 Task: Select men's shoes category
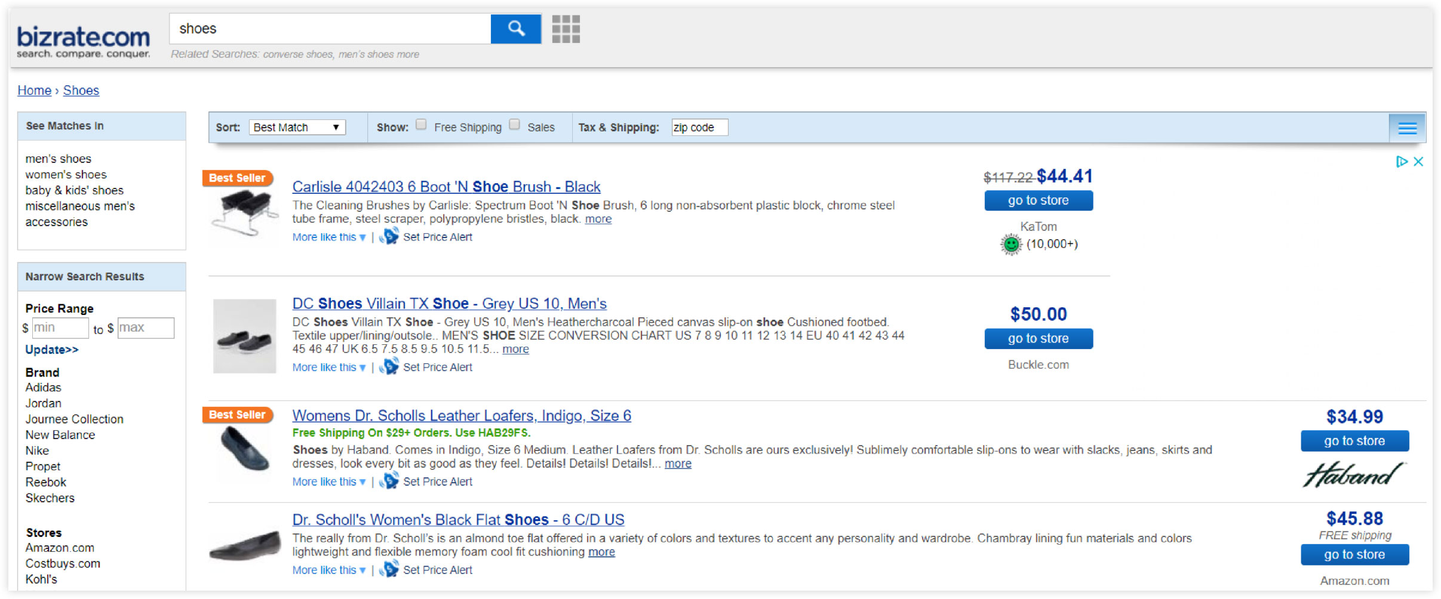(x=59, y=159)
